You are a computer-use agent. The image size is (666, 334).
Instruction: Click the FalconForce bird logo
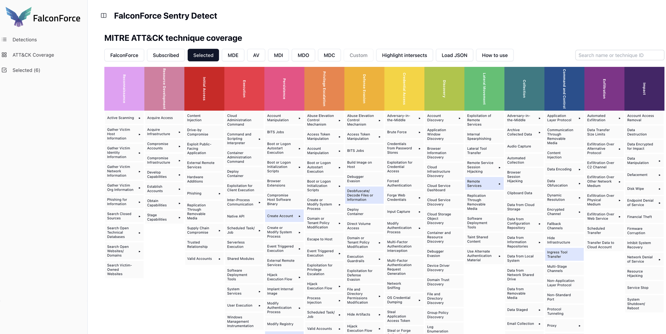click(x=18, y=17)
